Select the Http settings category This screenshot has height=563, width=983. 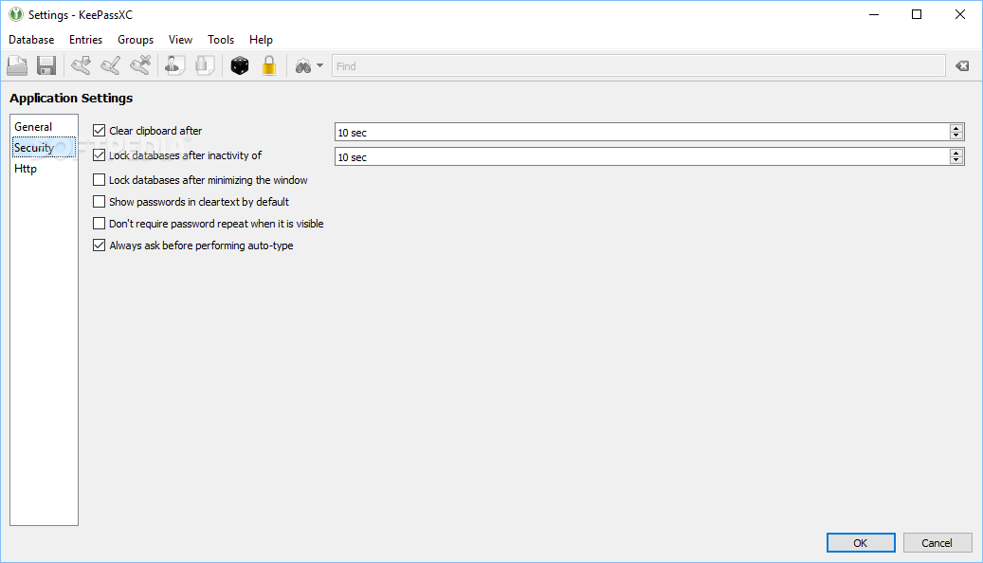click(x=44, y=169)
